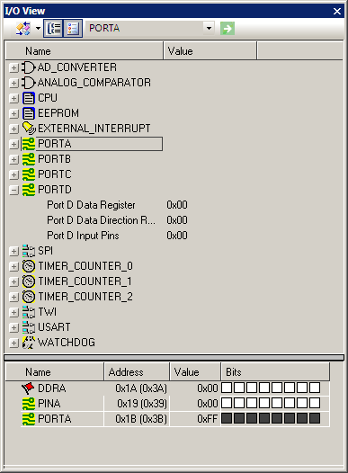Expand the ANALOG_COMPARATOR node

(13, 83)
